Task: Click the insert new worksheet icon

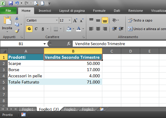Action: pyautogui.click(x=102, y=109)
